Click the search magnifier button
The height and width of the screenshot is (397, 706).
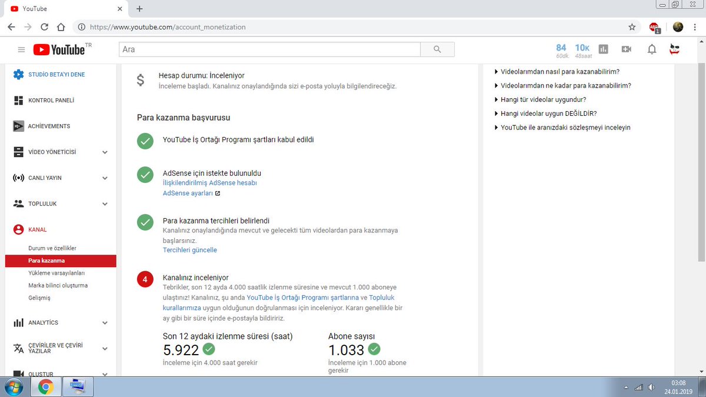437,49
